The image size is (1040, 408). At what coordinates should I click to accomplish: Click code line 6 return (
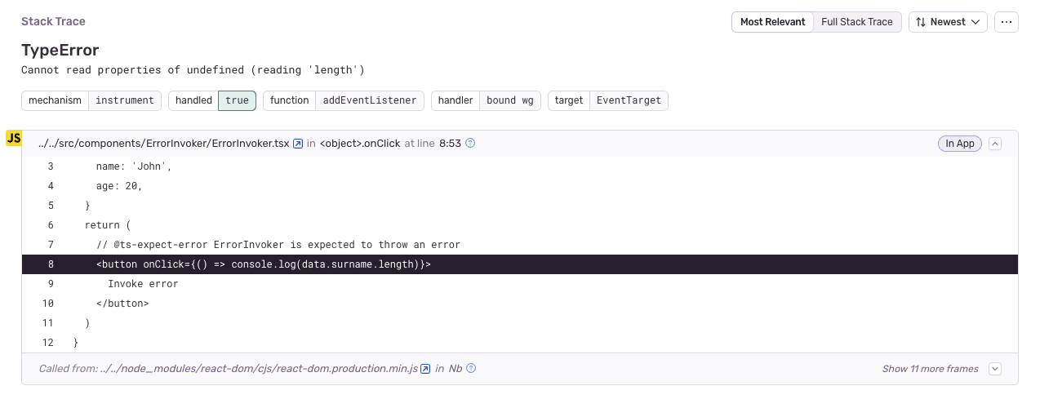pos(108,225)
